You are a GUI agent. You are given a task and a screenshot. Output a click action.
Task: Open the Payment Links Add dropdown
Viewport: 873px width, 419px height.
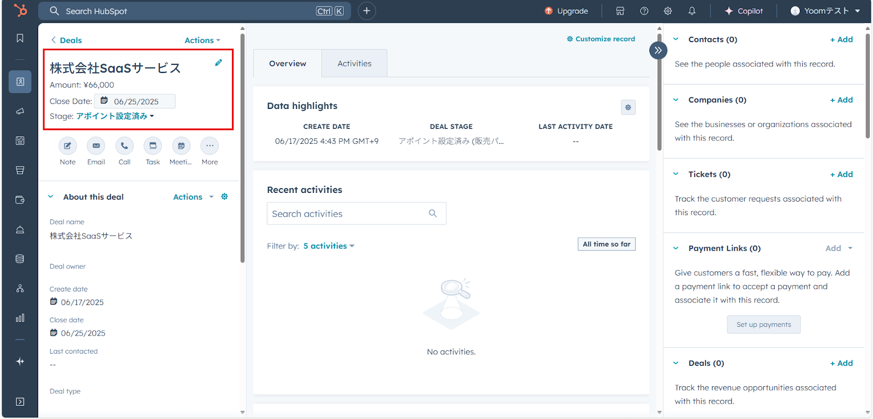pyautogui.click(x=839, y=248)
